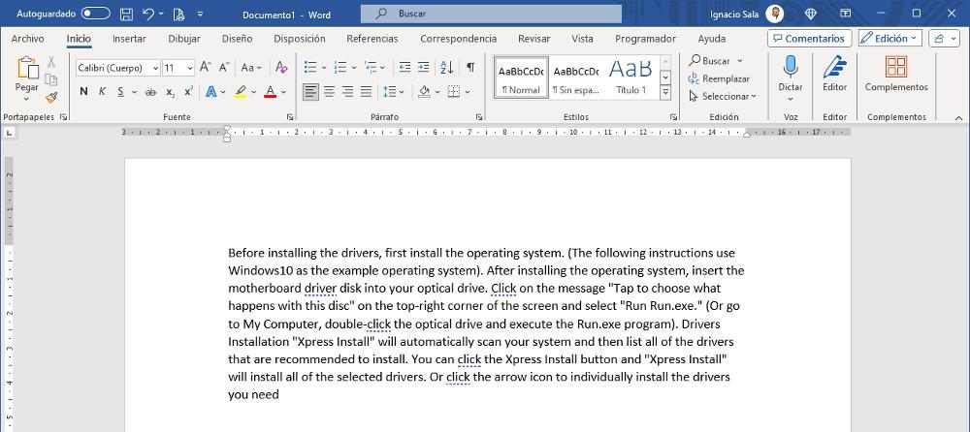Screen dimensions: 970x432
Task: Expand the highlight color dropdown arrow
Action: 253,92
